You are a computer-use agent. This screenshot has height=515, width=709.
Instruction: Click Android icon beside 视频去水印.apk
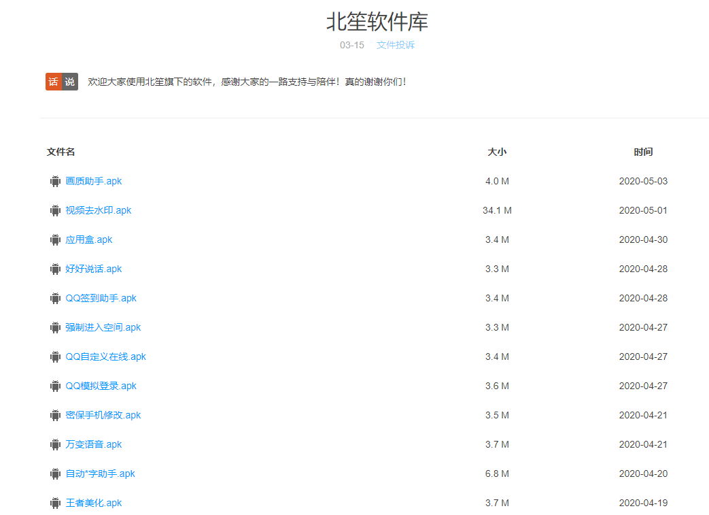coord(55,210)
